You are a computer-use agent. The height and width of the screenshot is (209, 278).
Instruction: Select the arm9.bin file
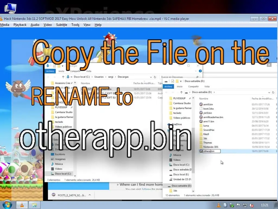pyautogui.click(x=208, y=104)
